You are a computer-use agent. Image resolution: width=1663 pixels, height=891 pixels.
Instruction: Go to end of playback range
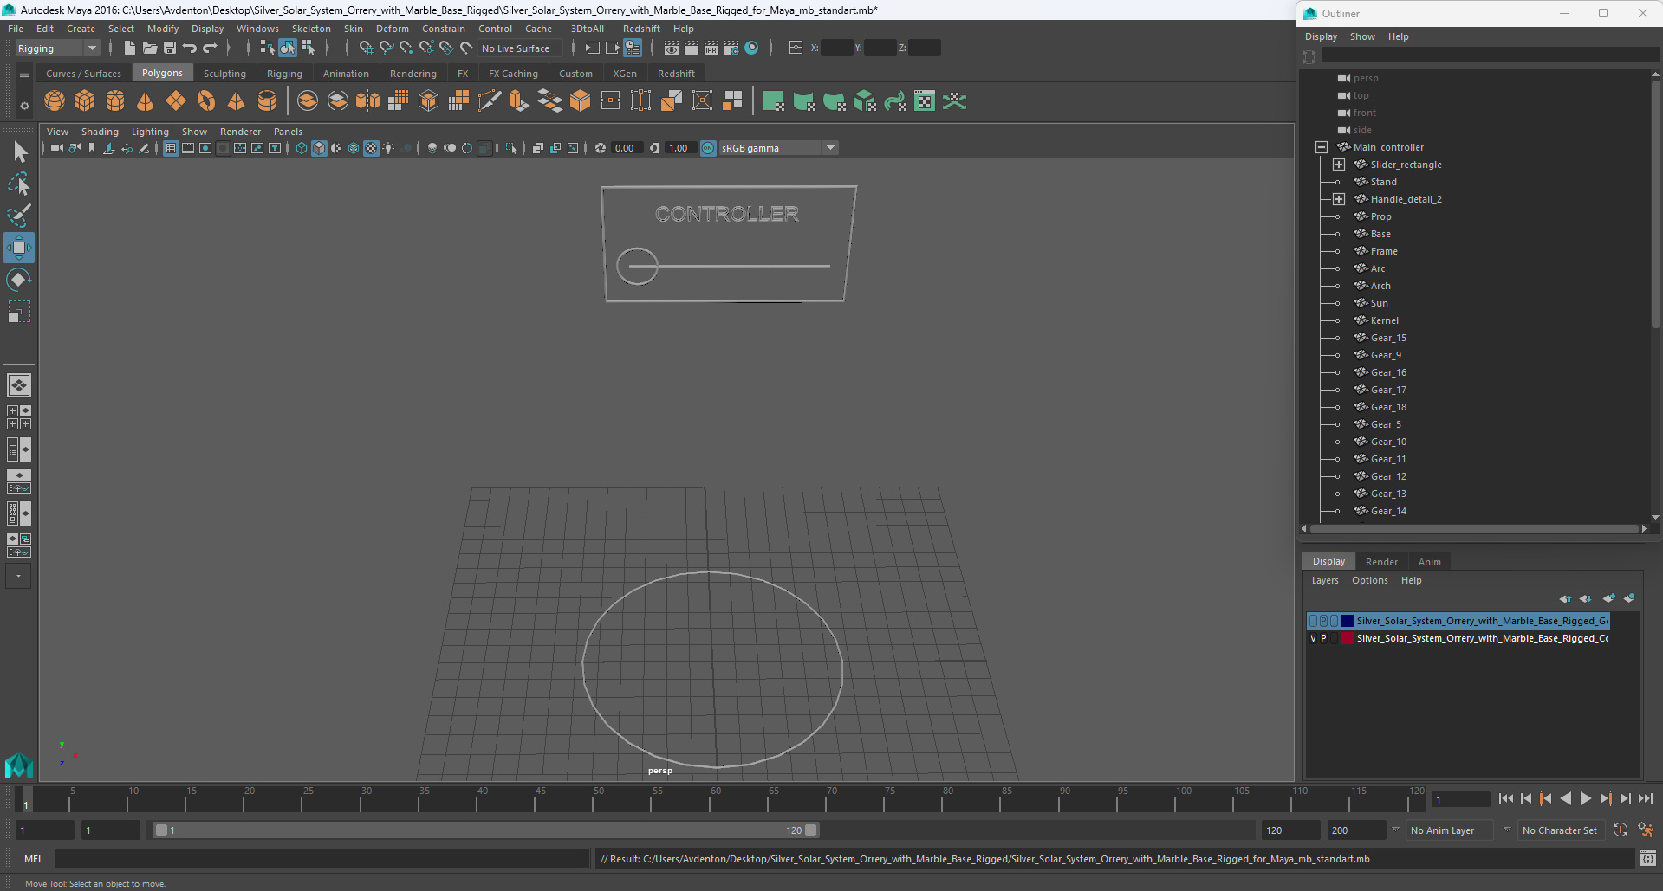click(1645, 798)
